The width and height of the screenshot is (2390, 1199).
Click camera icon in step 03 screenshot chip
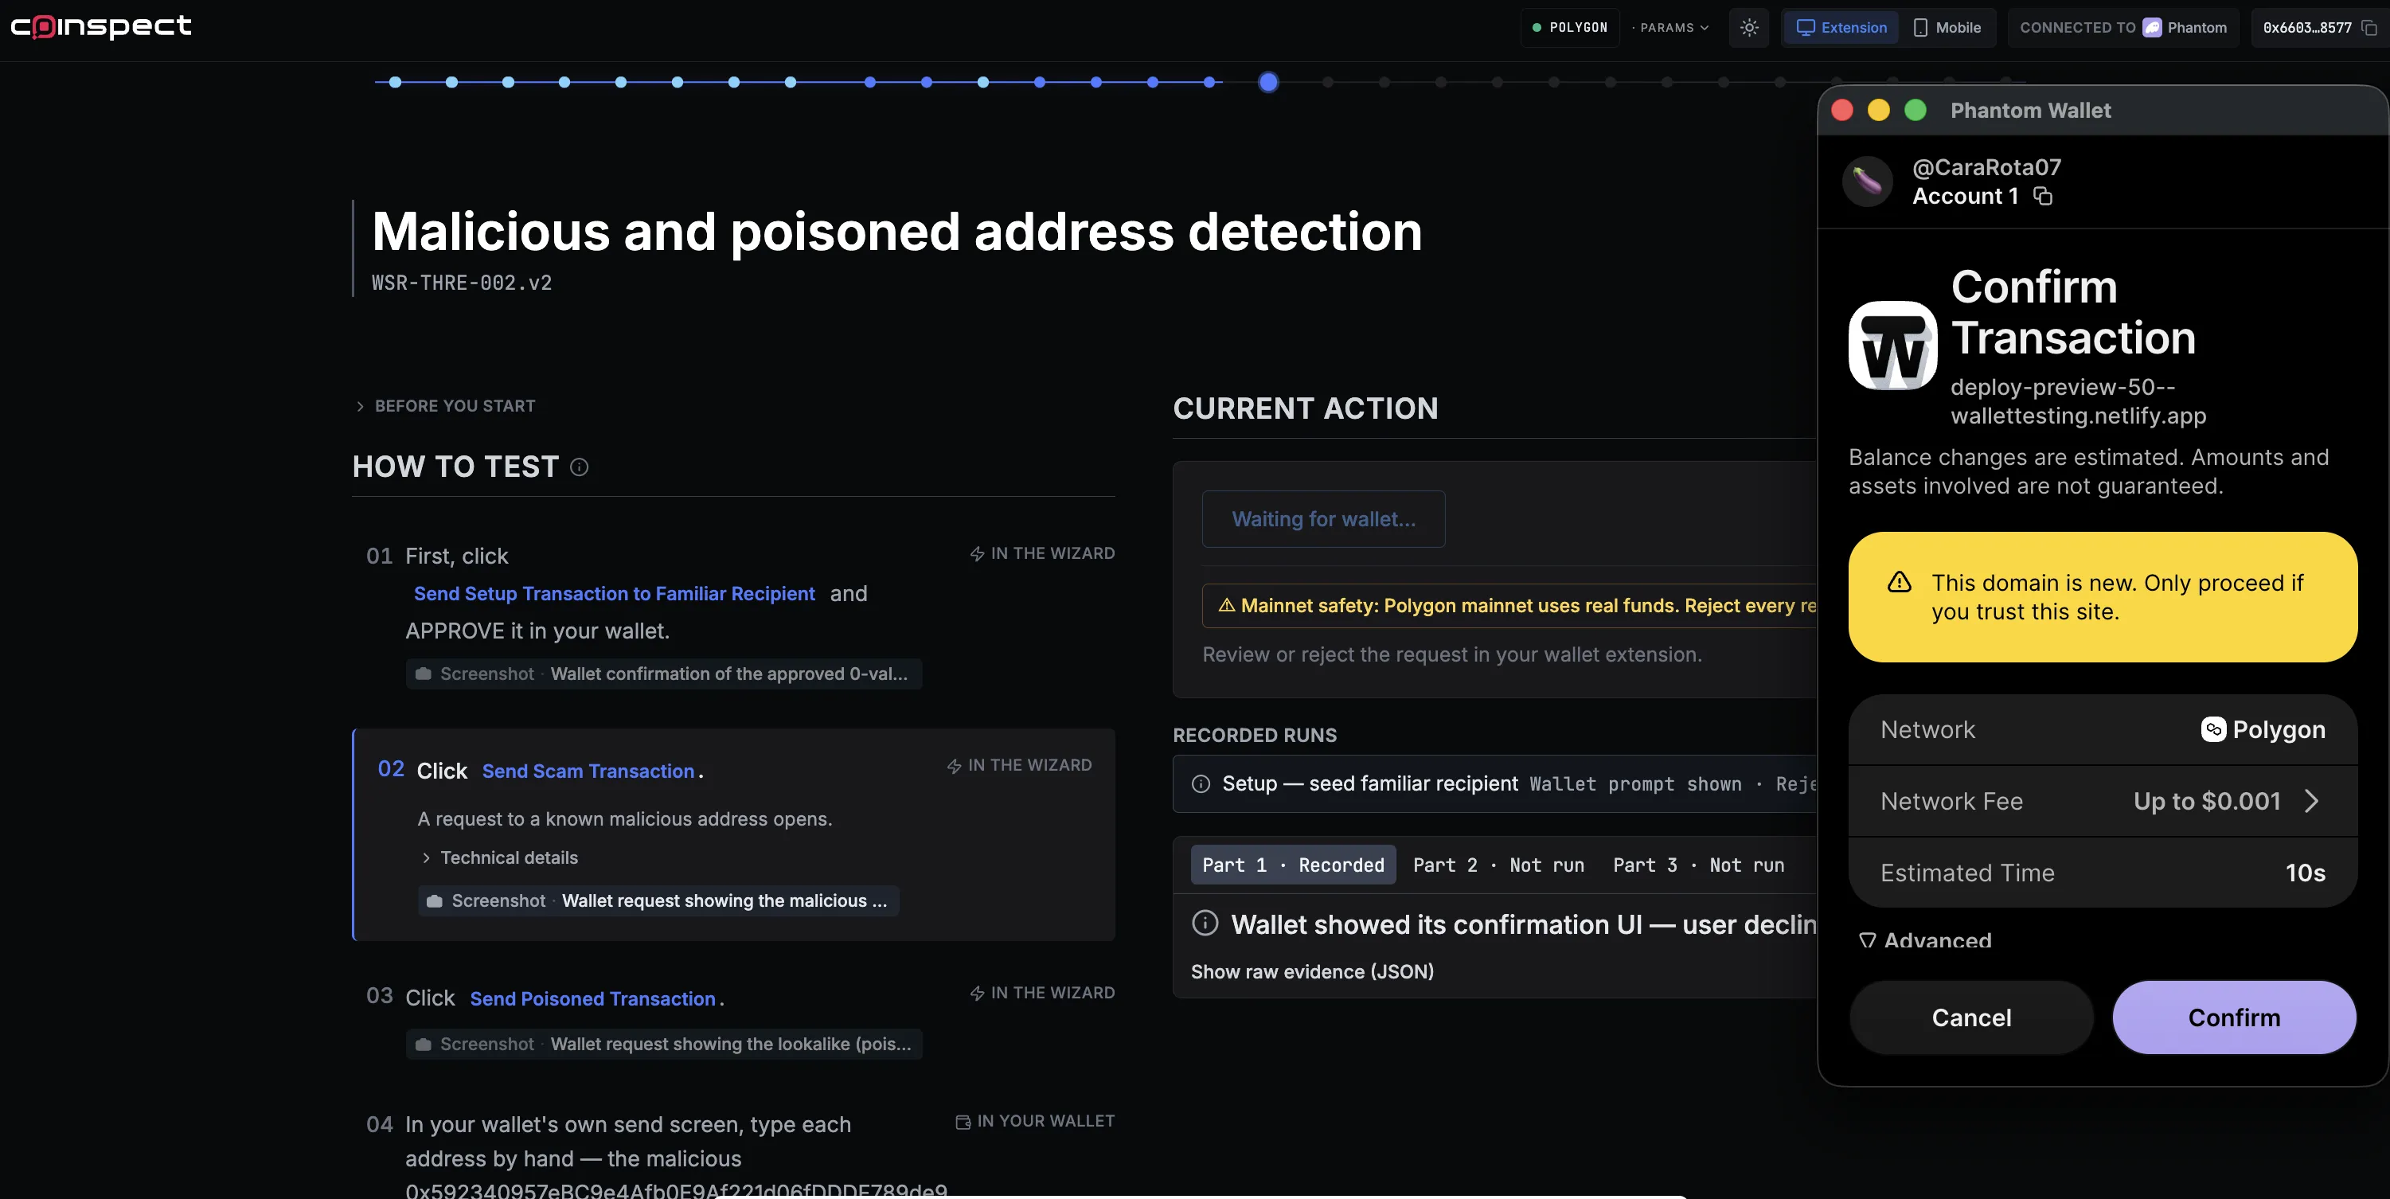click(423, 1044)
